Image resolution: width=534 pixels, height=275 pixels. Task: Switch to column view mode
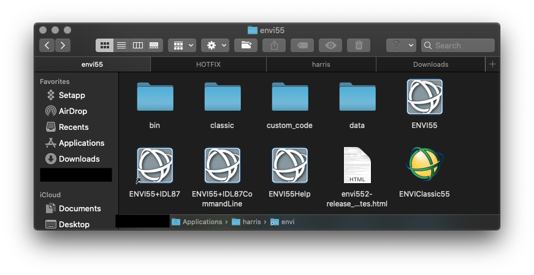pos(138,45)
